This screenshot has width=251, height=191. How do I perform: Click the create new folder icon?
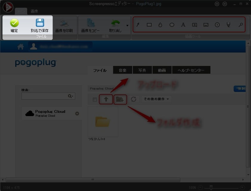coord(120,99)
